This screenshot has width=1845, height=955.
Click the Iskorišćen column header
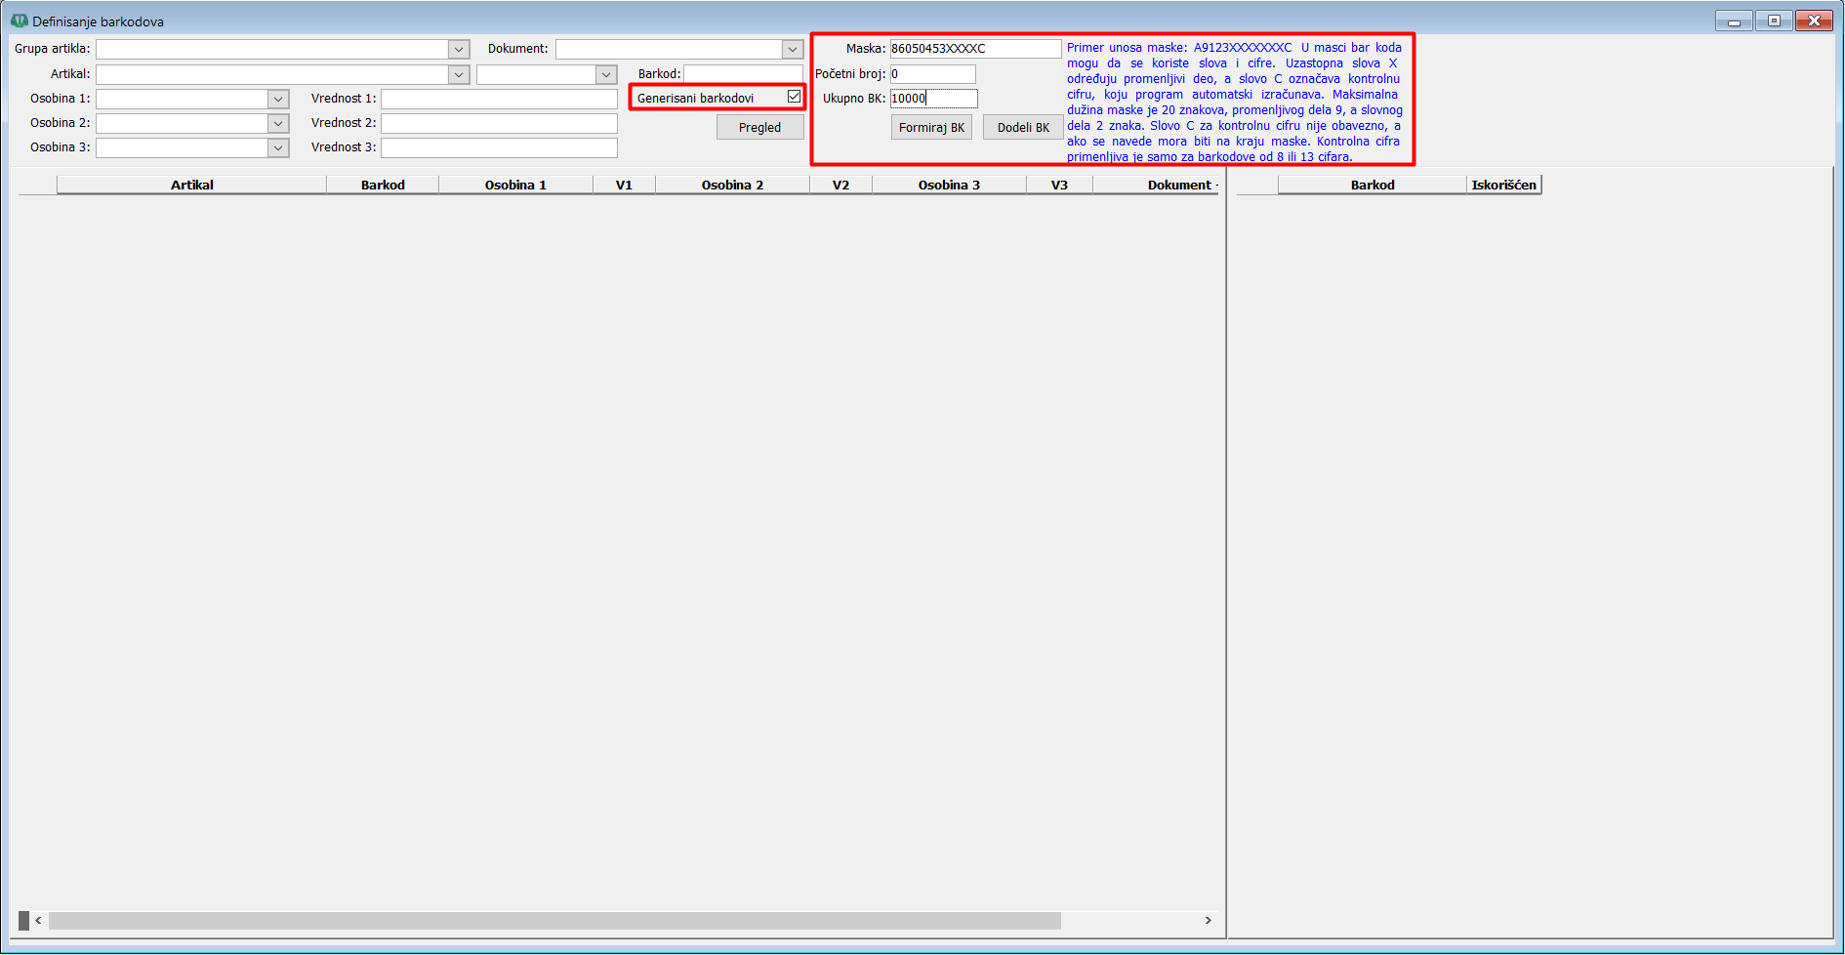click(x=1503, y=185)
